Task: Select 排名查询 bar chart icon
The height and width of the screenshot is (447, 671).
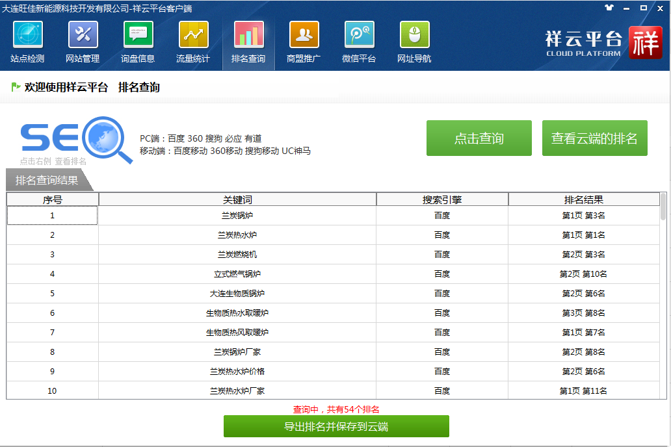Action: [248, 34]
